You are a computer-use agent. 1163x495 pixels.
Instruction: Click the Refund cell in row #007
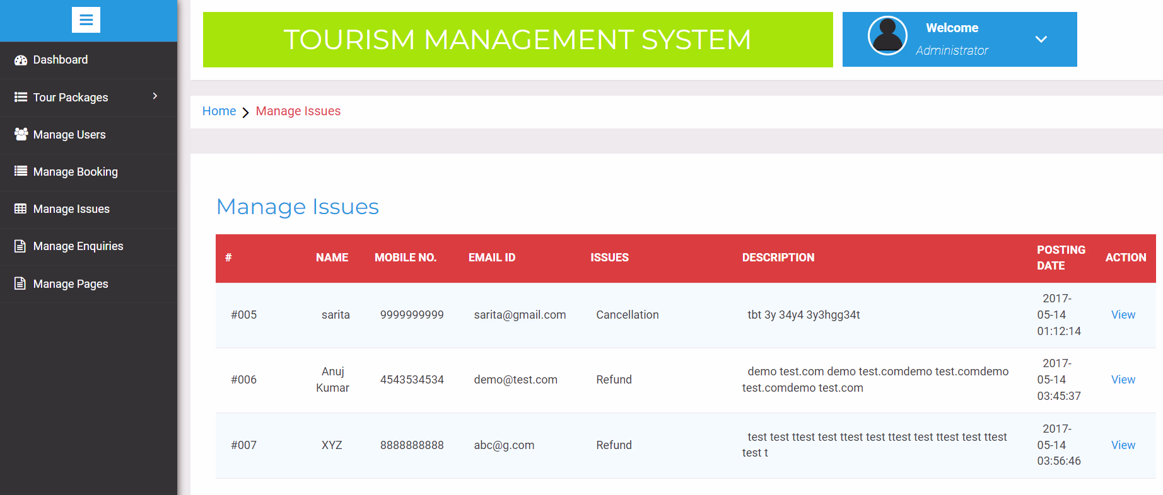tap(614, 445)
